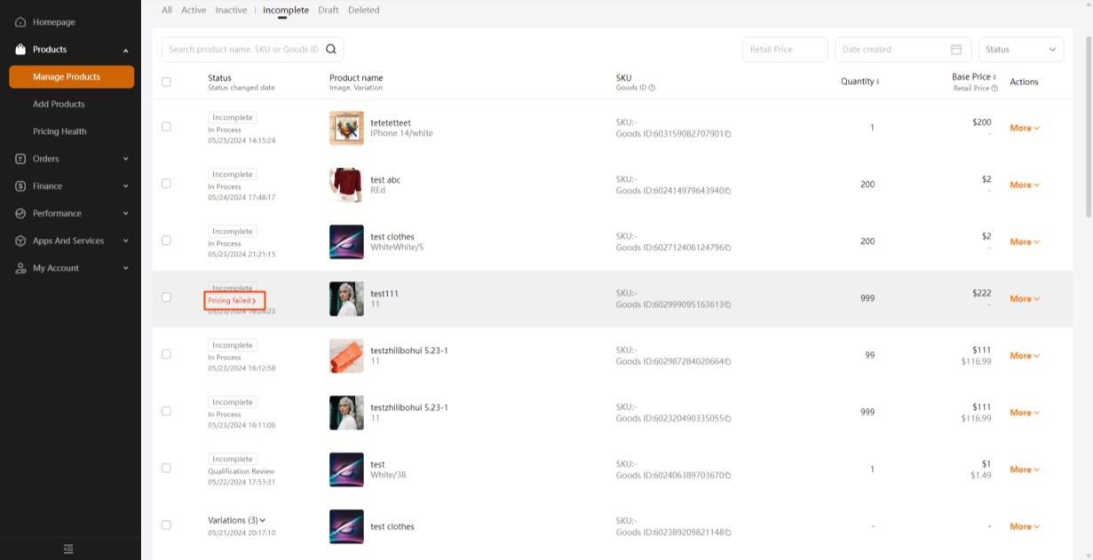The image size is (1093, 560).
Task: Click the Homepage icon in sidebar
Action: (20, 22)
